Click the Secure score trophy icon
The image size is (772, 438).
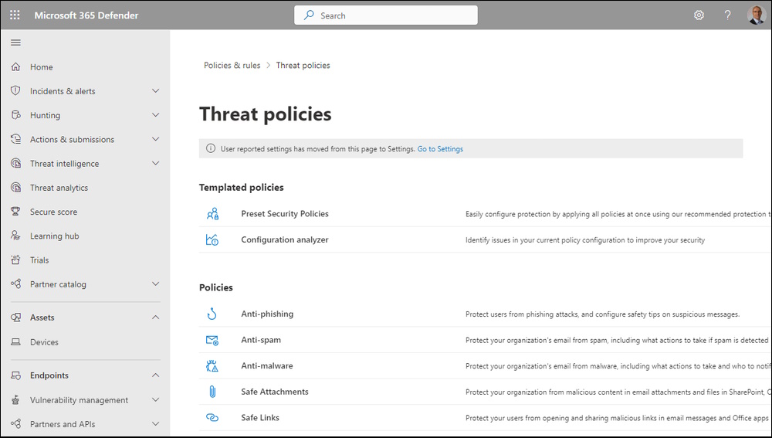pos(15,212)
